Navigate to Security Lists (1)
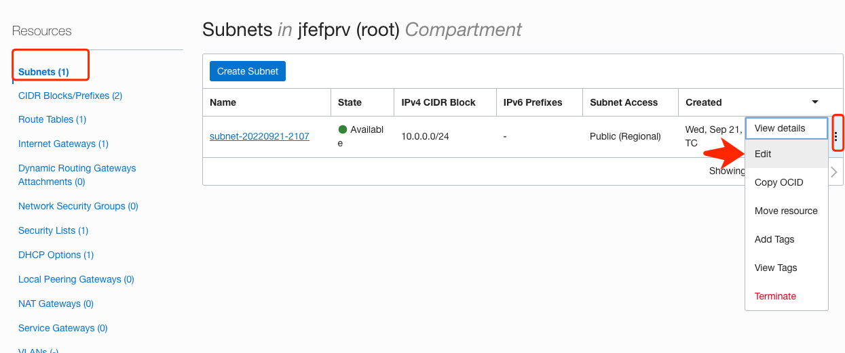This screenshot has width=845, height=353. [x=54, y=230]
